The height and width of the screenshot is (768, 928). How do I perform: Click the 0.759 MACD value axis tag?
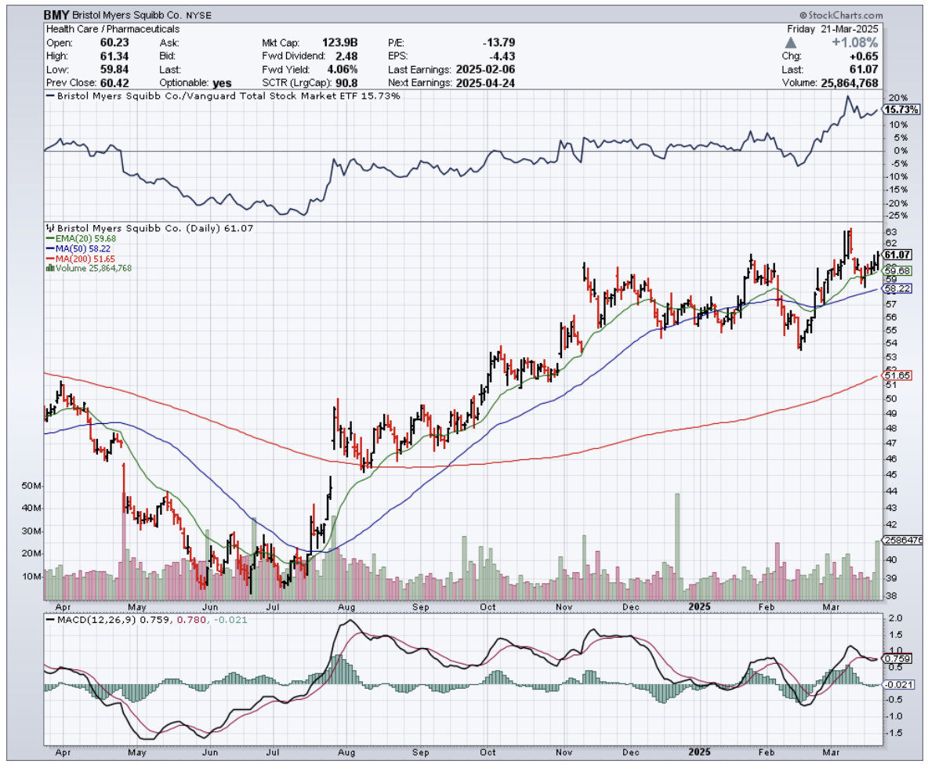pos(896,659)
